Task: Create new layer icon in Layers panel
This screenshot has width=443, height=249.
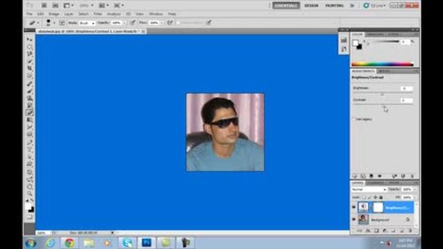Action: [401, 231]
